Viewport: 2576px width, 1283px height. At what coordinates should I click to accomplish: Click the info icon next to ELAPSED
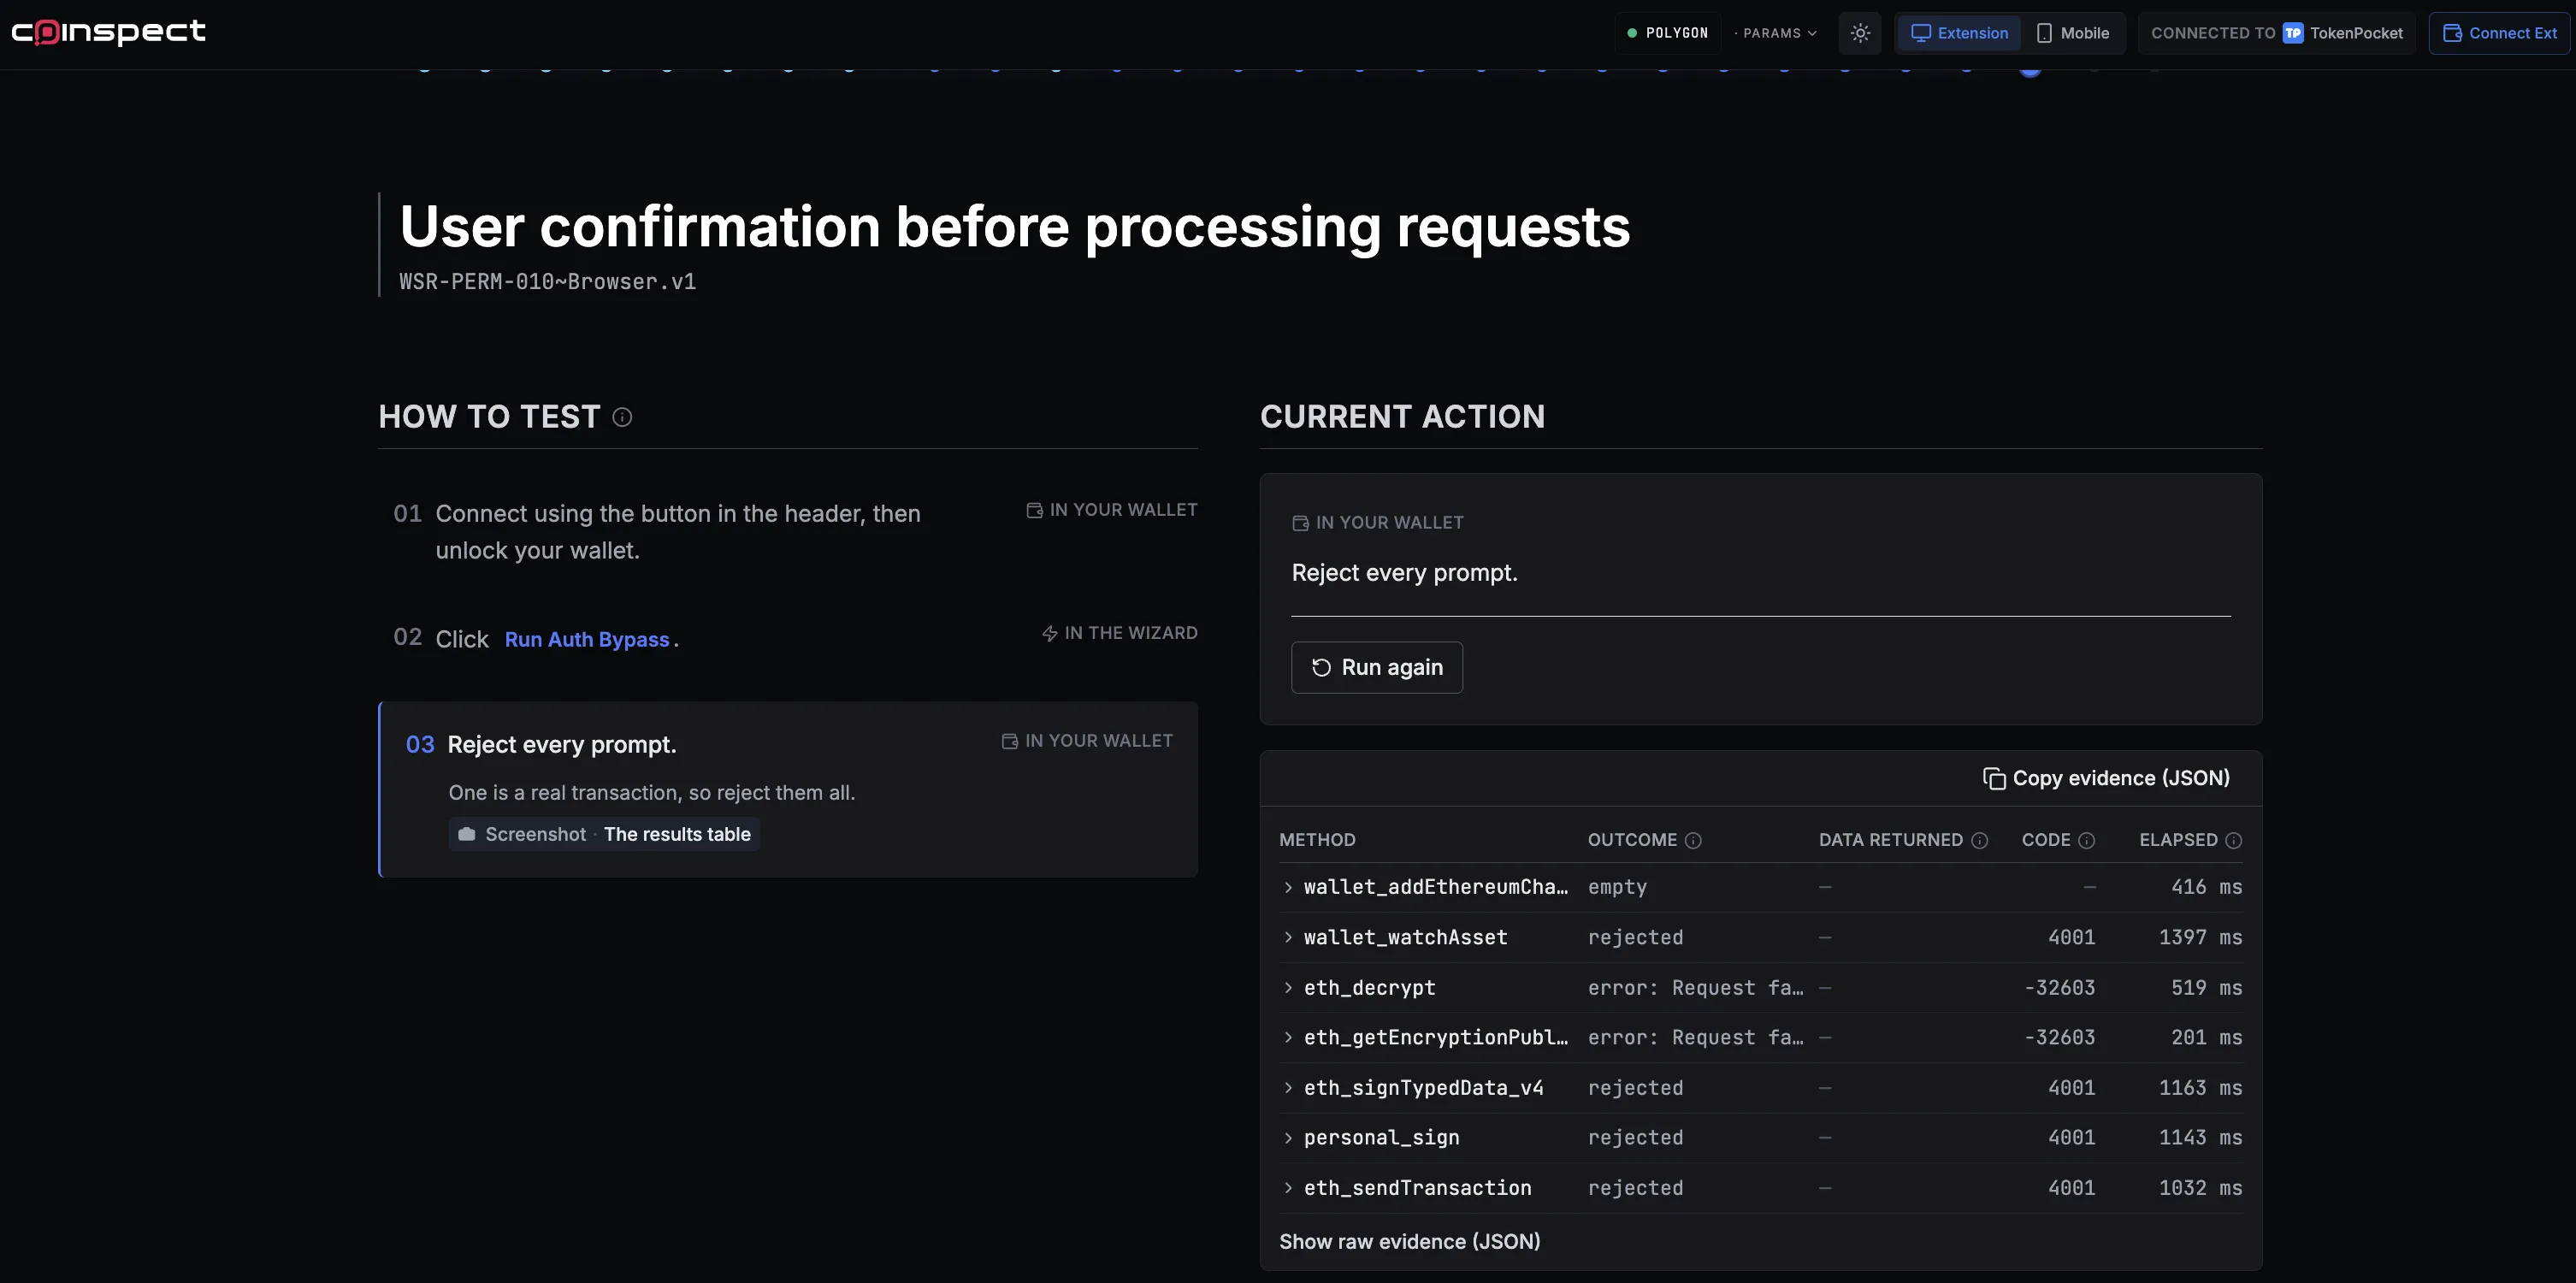[2233, 840]
